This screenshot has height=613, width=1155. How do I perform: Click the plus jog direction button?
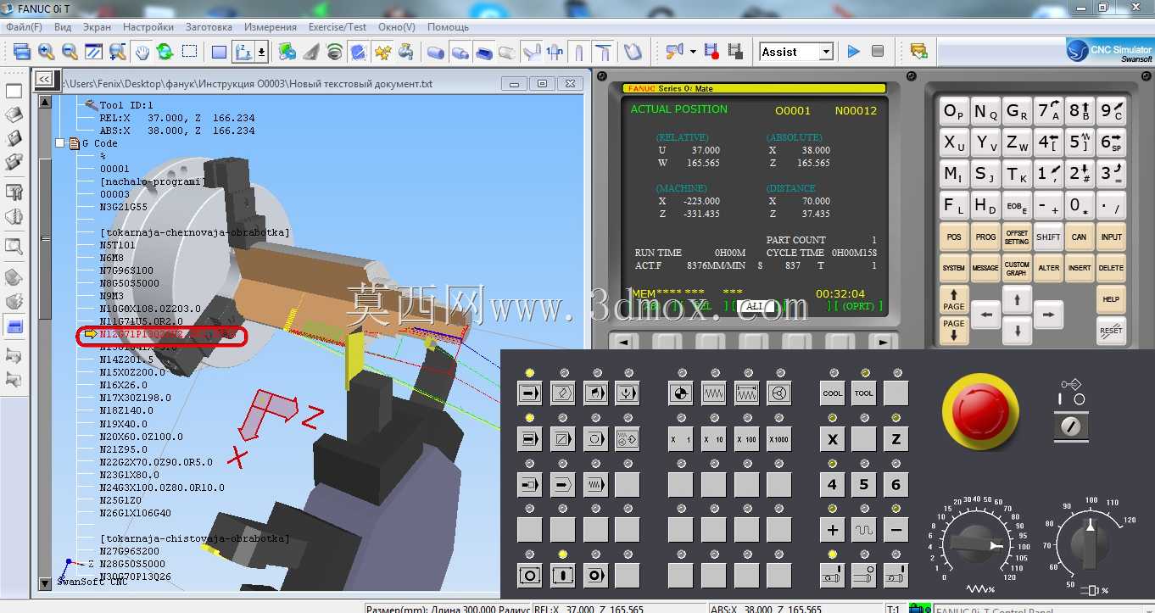833,531
